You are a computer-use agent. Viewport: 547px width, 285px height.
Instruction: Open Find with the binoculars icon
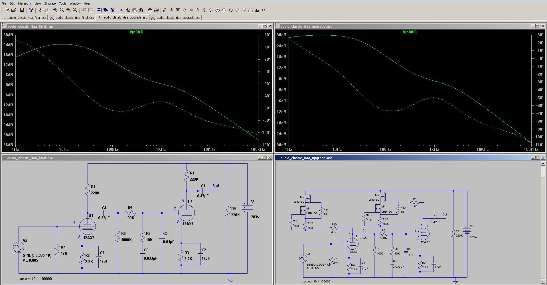click(x=141, y=10)
